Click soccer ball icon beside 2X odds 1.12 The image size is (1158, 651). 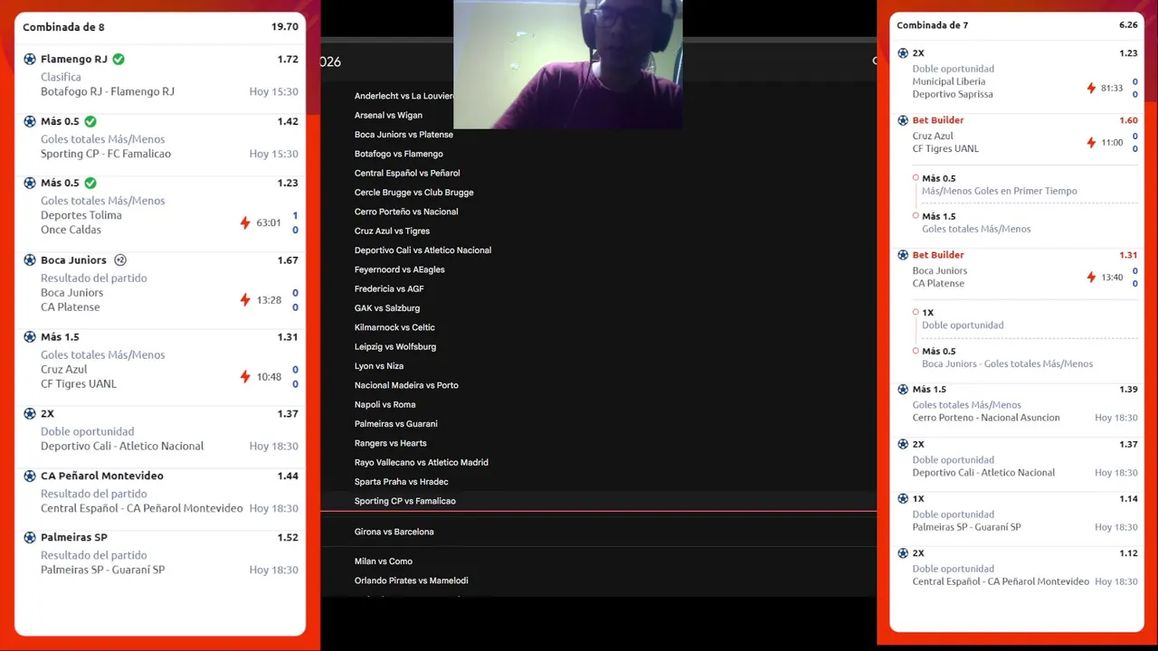coord(903,553)
